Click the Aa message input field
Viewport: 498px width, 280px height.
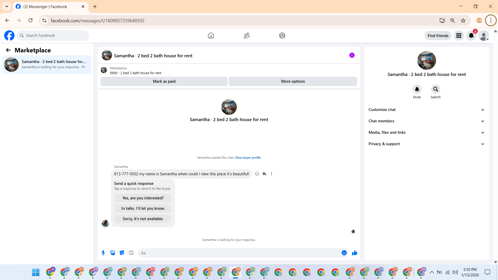239,253
